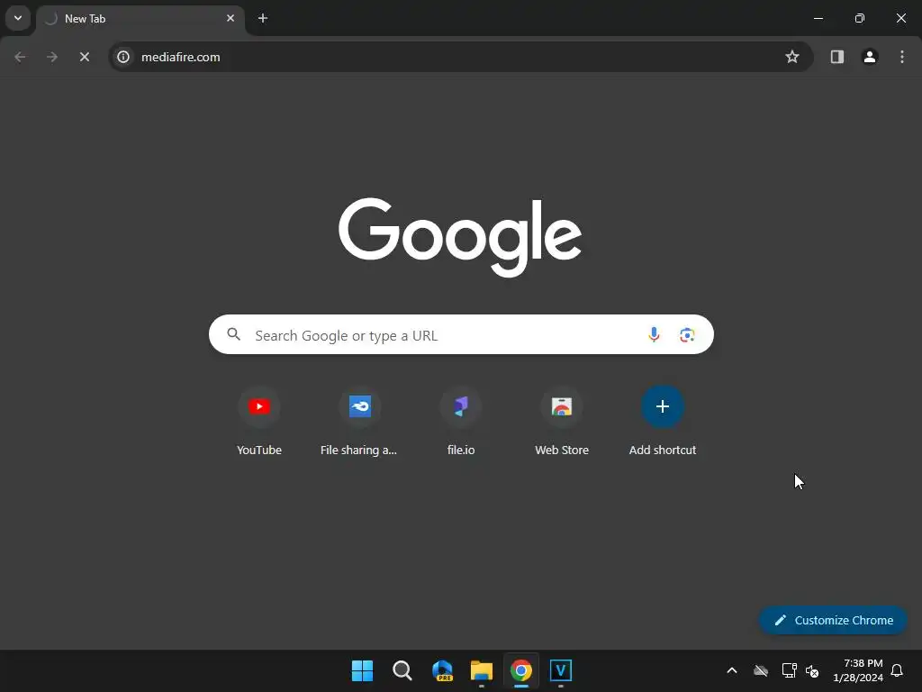Open File Explorer from taskbar

point(482,670)
